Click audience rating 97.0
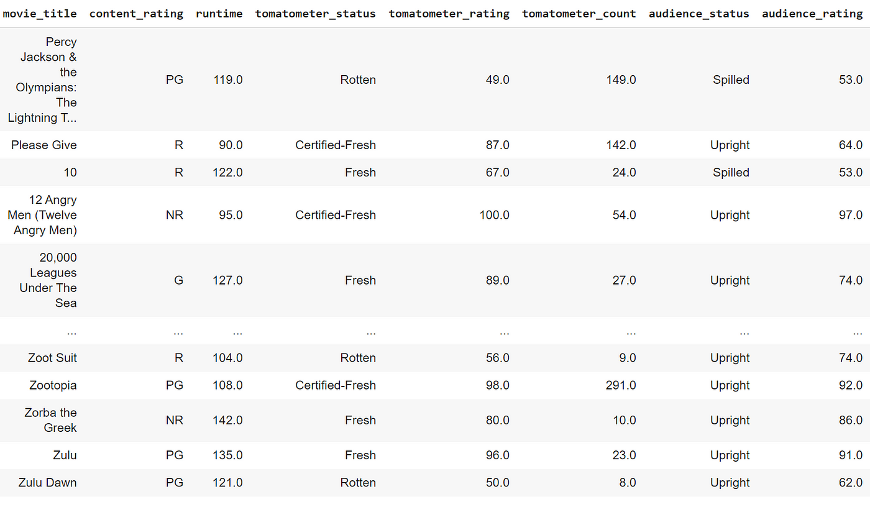This screenshot has height=507, width=870. pos(851,215)
